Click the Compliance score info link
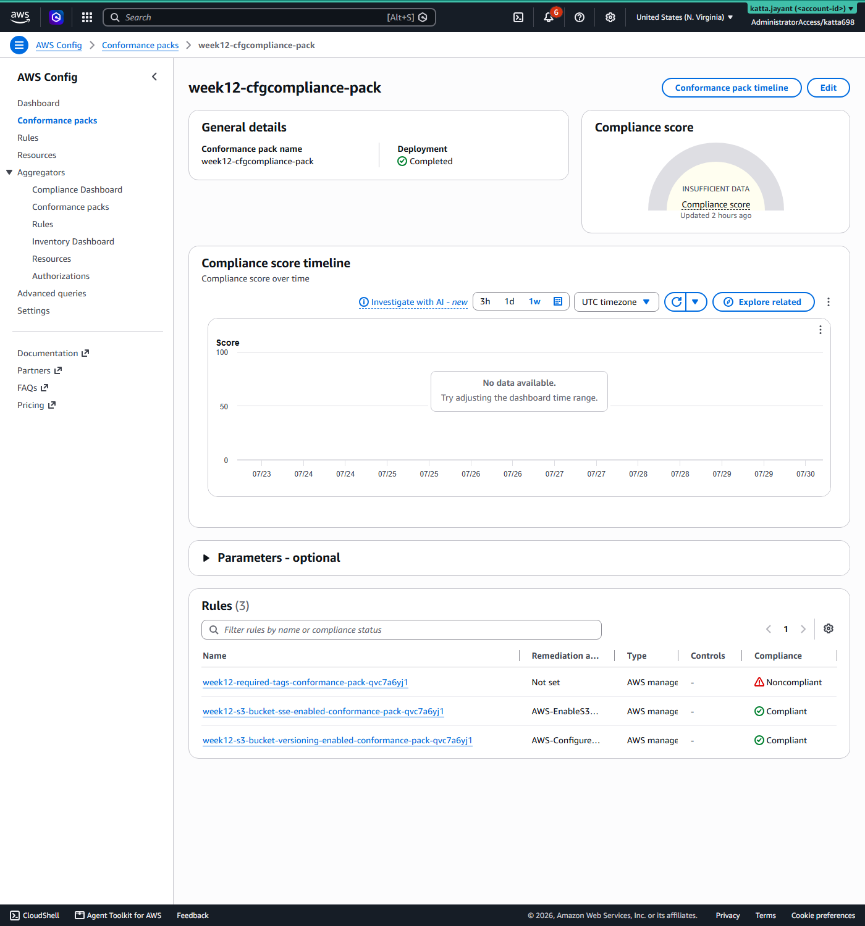The width and height of the screenshot is (865, 926). [715, 204]
